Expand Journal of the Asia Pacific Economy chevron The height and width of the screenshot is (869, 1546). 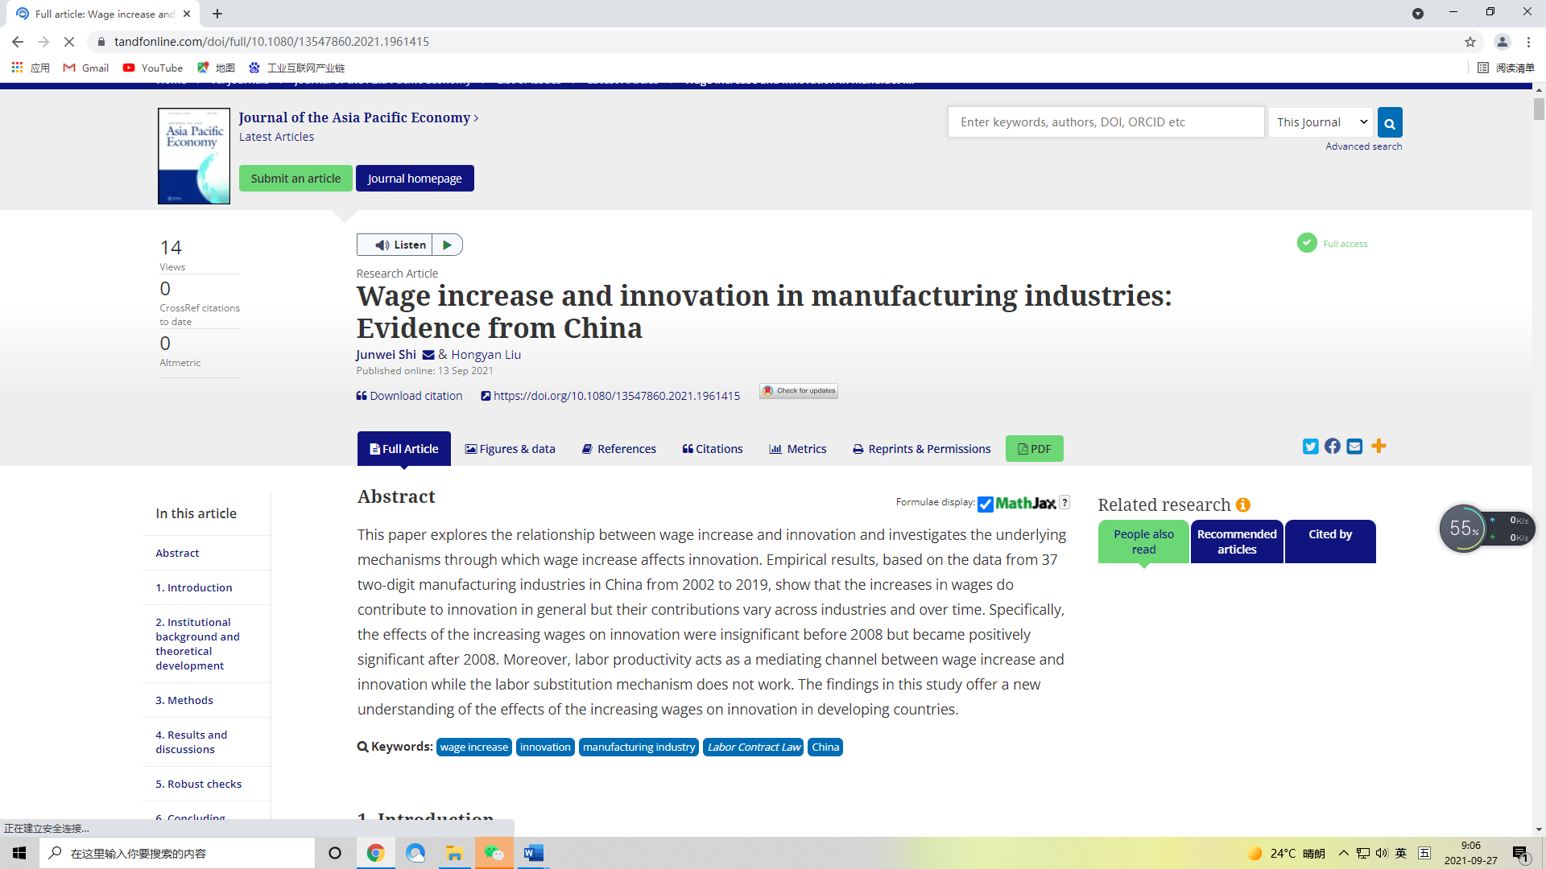(x=476, y=118)
